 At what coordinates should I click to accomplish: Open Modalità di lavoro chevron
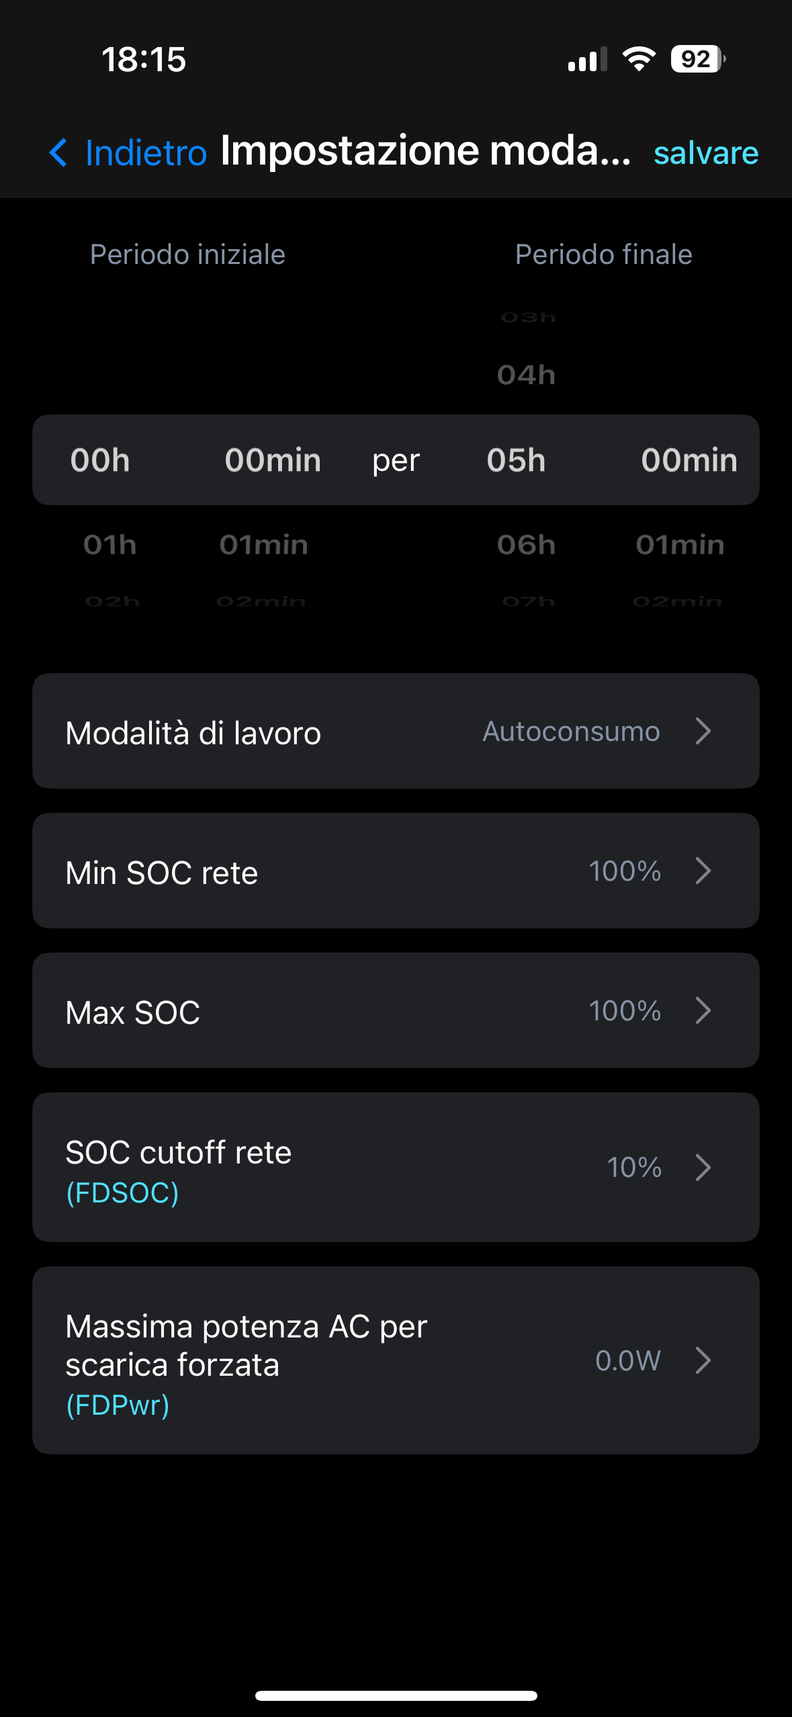tap(703, 731)
